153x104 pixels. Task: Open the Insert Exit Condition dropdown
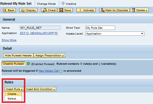coord(40,89)
